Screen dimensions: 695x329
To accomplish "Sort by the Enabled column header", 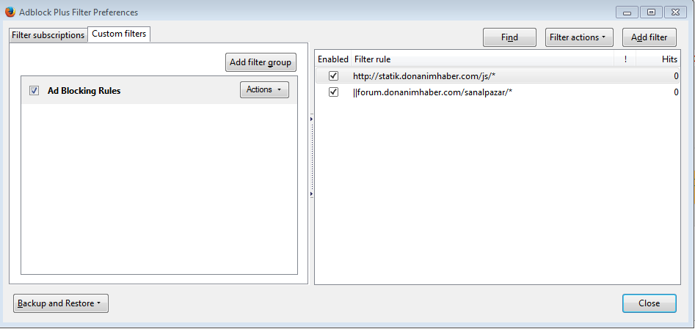I will click(333, 59).
